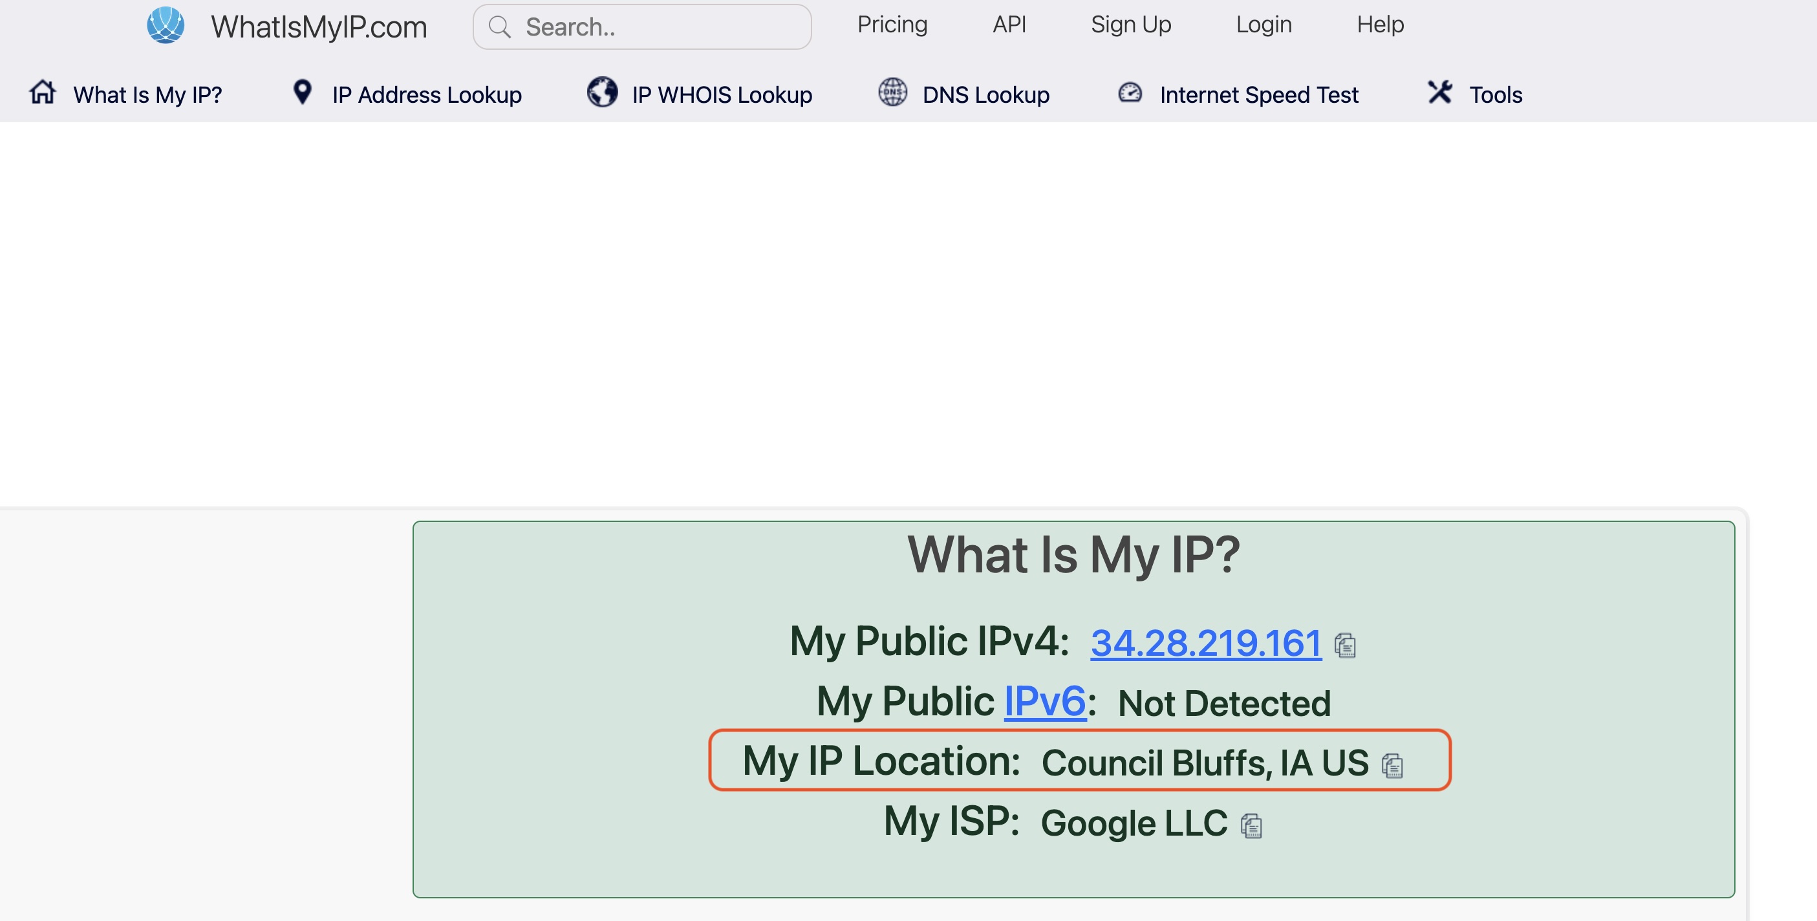Click the home icon beside What Is My IP?
This screenshot has width=1817, height=921.
(x=42, y=92)
